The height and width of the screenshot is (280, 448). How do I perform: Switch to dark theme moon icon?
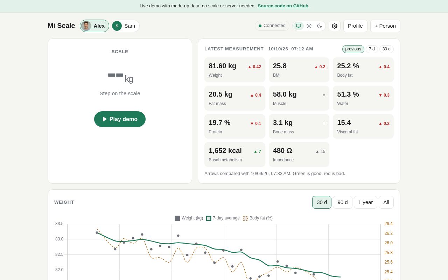320,26
